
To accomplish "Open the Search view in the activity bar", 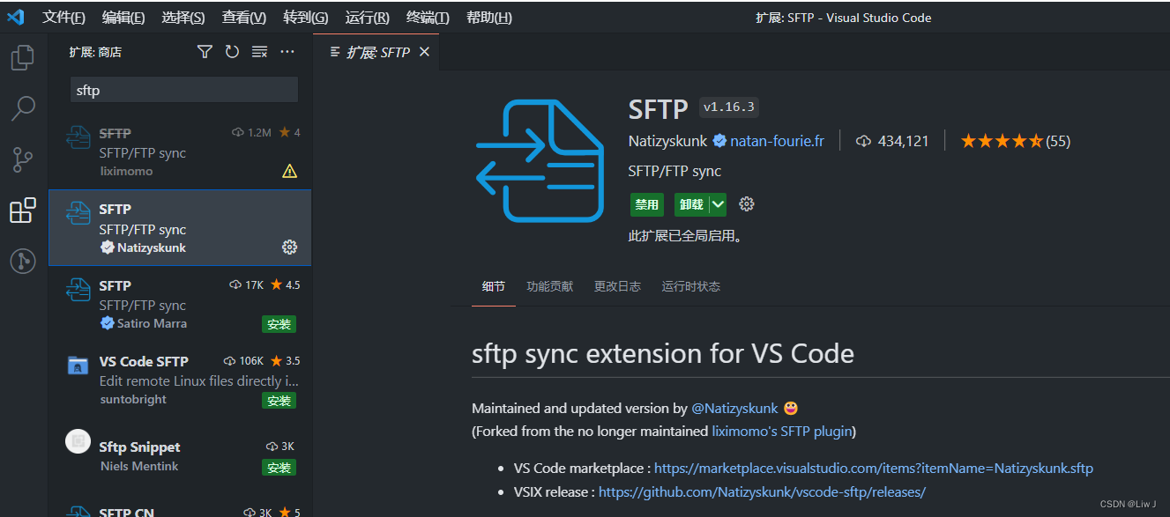I will (22, 107).
